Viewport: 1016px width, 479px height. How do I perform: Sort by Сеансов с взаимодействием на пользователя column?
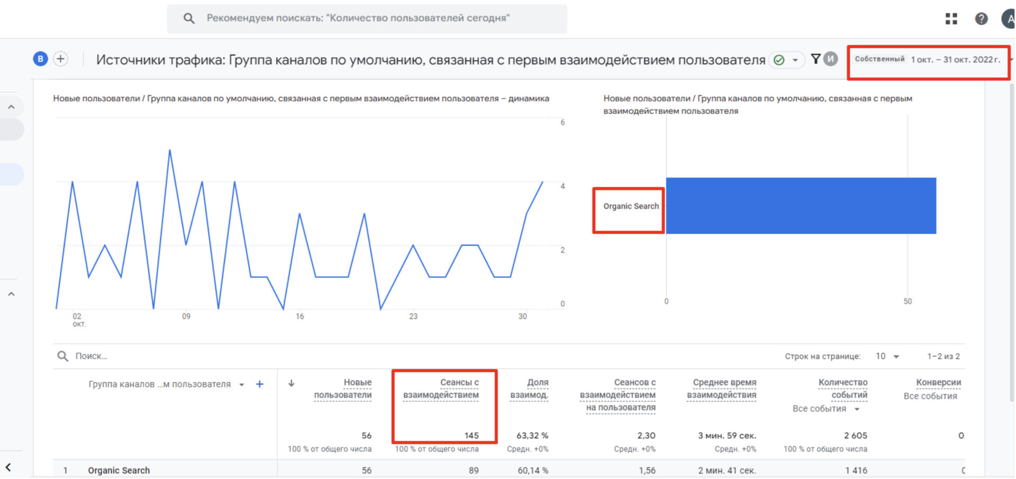coord(618,395)
